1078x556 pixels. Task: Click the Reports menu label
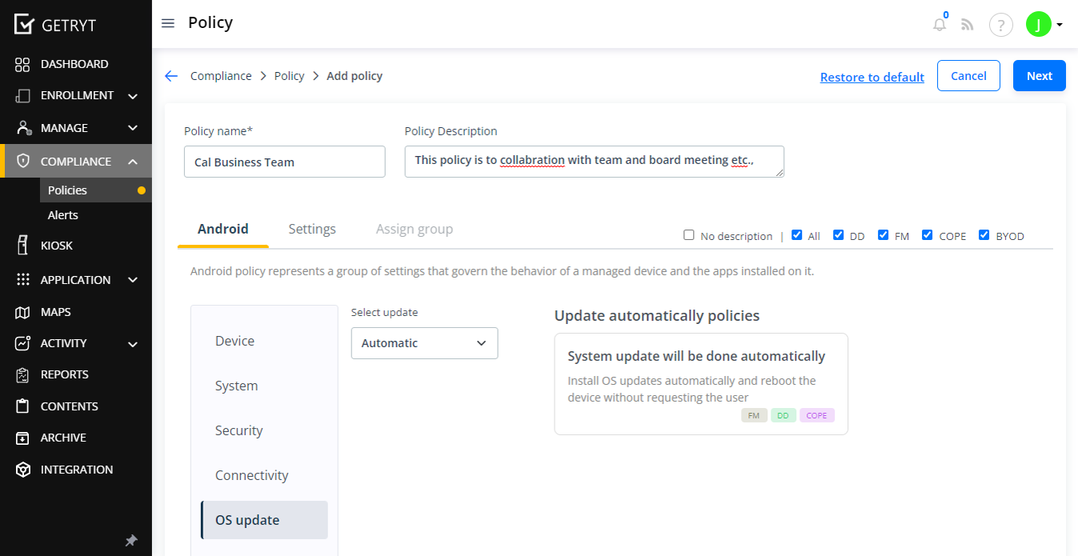point(65,374)
